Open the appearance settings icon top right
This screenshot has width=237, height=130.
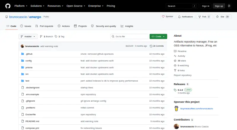[x=229, y=6]
